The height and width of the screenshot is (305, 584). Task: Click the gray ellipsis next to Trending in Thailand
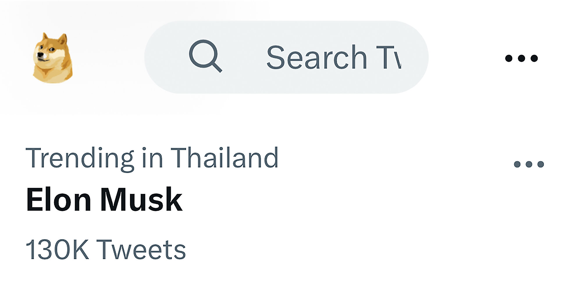click(x=529, y=164)
